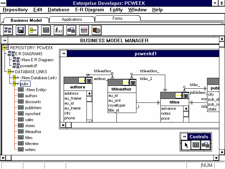Click the first table icon in Controls palette

point(196,144)
